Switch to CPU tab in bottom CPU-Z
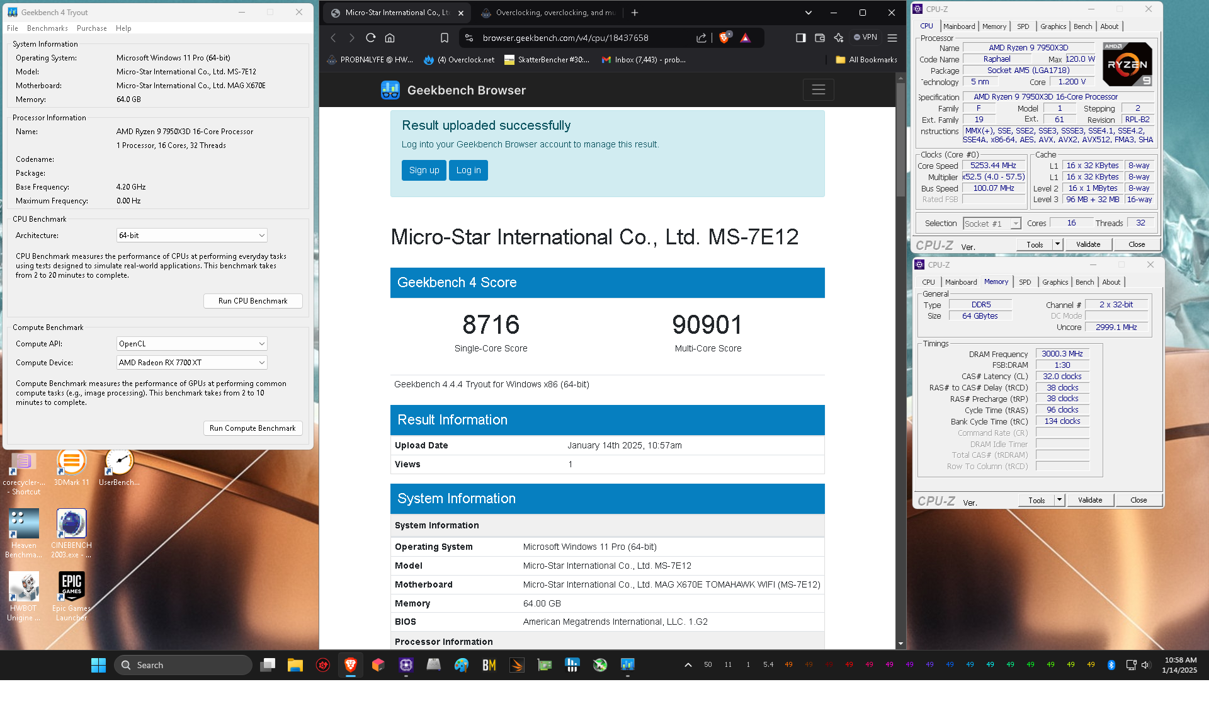The height and width of the screenshot is (728, 1209). point(928,282)
